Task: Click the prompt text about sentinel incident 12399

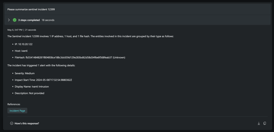Action: click(x=31, y=9)
